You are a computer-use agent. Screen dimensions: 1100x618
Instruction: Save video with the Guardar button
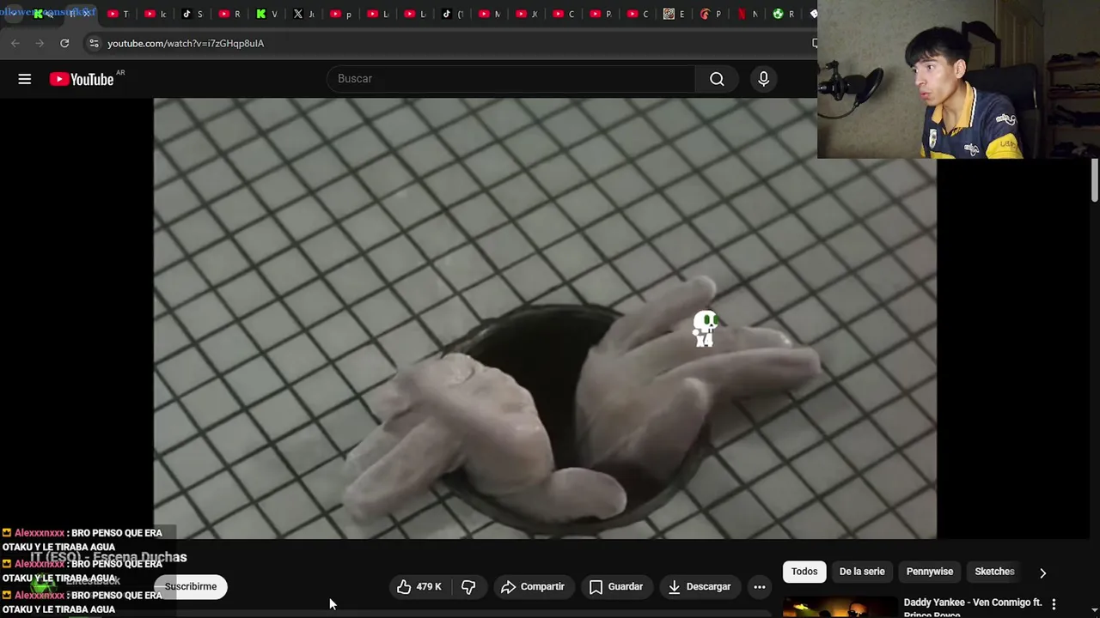616,587
